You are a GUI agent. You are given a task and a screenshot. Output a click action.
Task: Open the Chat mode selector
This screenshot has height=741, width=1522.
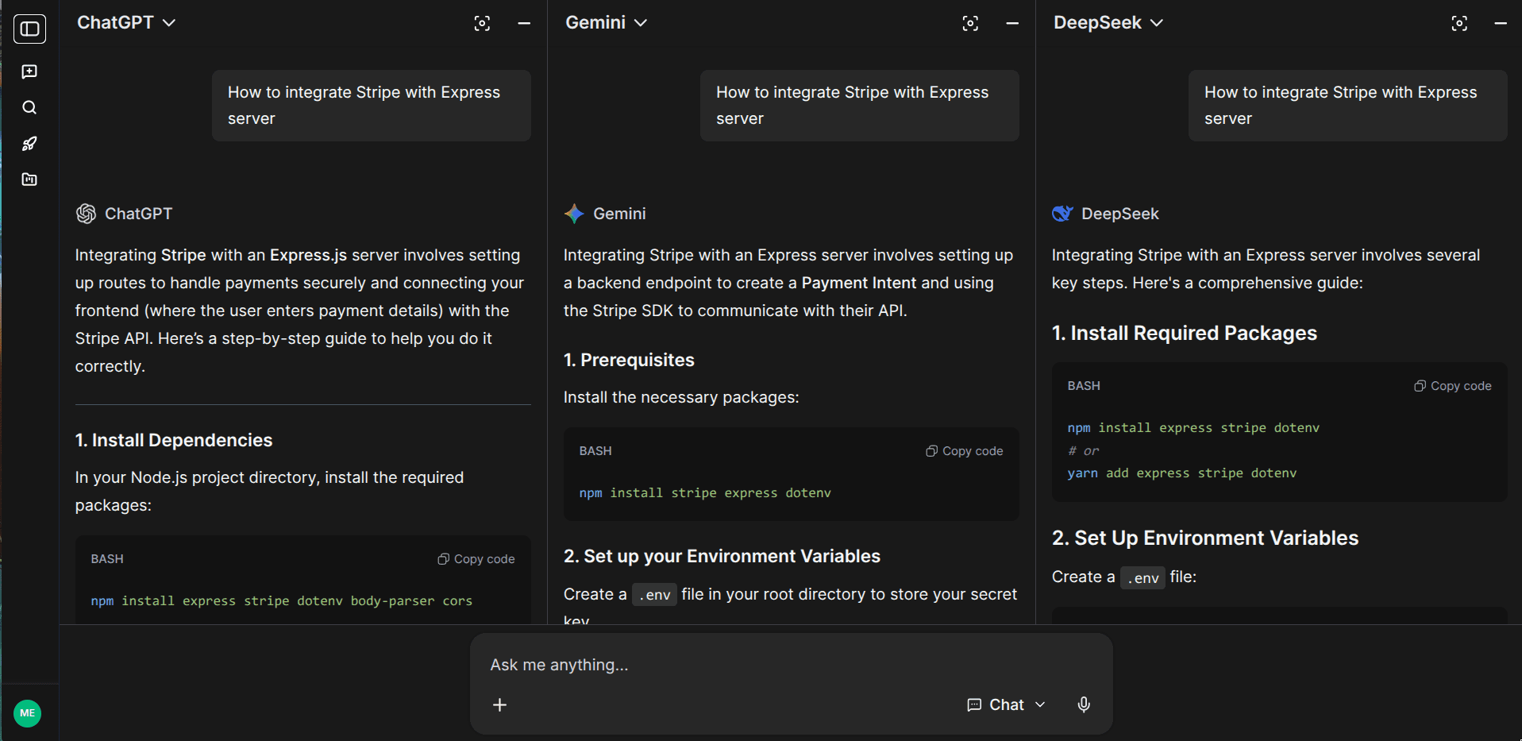coord(1006,704)
